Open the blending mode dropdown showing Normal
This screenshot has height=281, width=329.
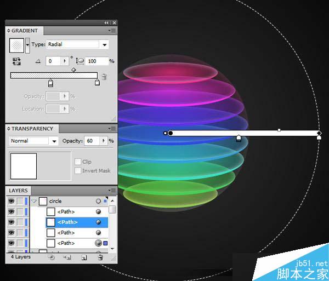click(x=54, y=141)
